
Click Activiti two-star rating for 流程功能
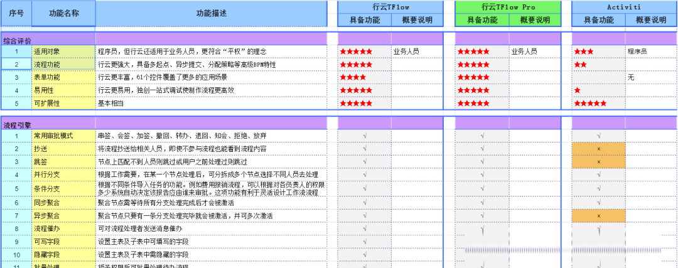(580, 65)
